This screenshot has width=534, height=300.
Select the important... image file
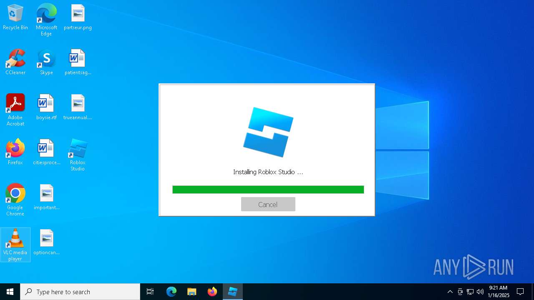(x=46, y=197)
